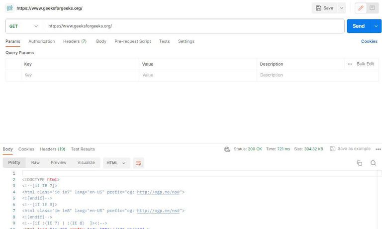Open the Test Results tab
The width and height of the screenshot is (382, 229).
tap(83, 149)
